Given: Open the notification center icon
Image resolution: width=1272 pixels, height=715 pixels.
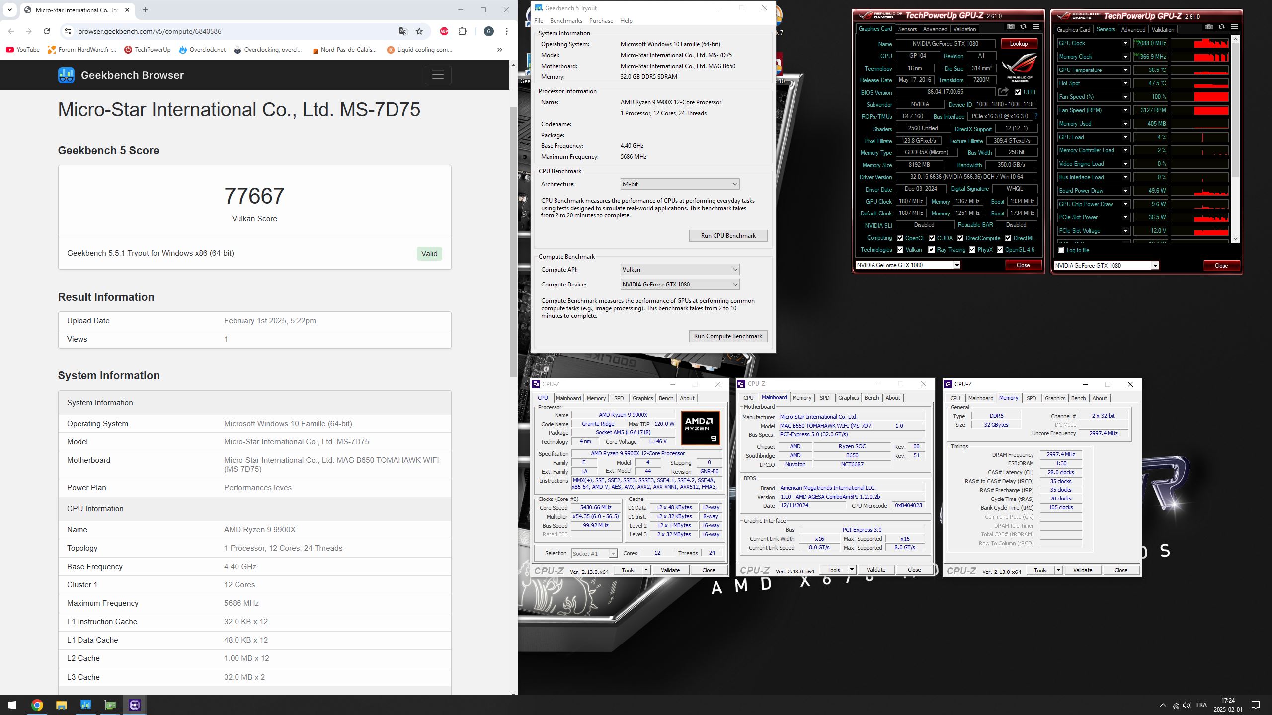Looking at the screenshot, I should click(x=1256, y=705).
